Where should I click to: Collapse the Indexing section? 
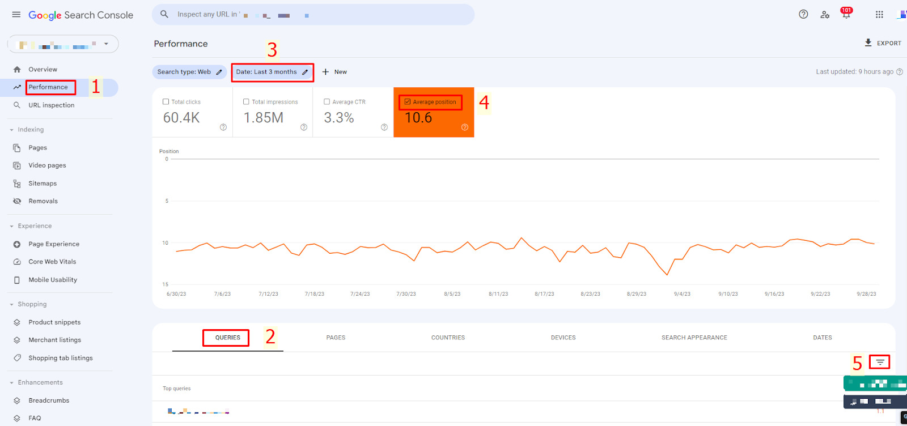pyautogui.click(x=12, y=130)
